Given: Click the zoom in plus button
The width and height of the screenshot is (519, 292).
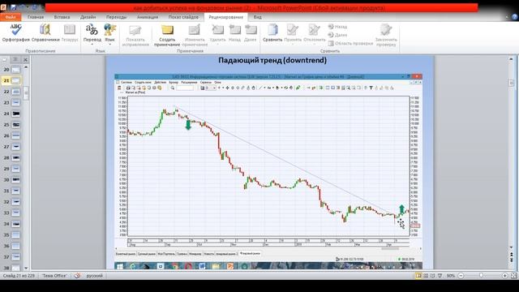Looking at the screenshot, I should click(x=504, y=276).
